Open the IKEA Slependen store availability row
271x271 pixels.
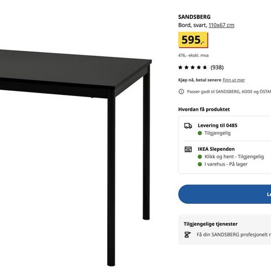click(225, 157)
